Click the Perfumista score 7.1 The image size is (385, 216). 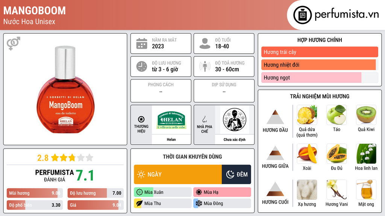pyautogui.click(x=85, y=175)
